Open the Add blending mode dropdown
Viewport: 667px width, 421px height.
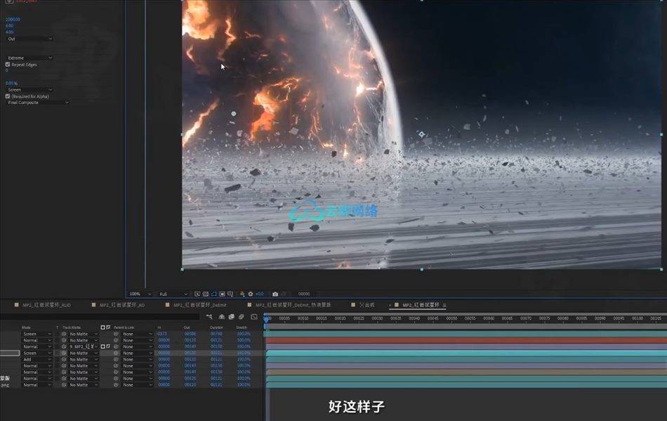[37, 359]
